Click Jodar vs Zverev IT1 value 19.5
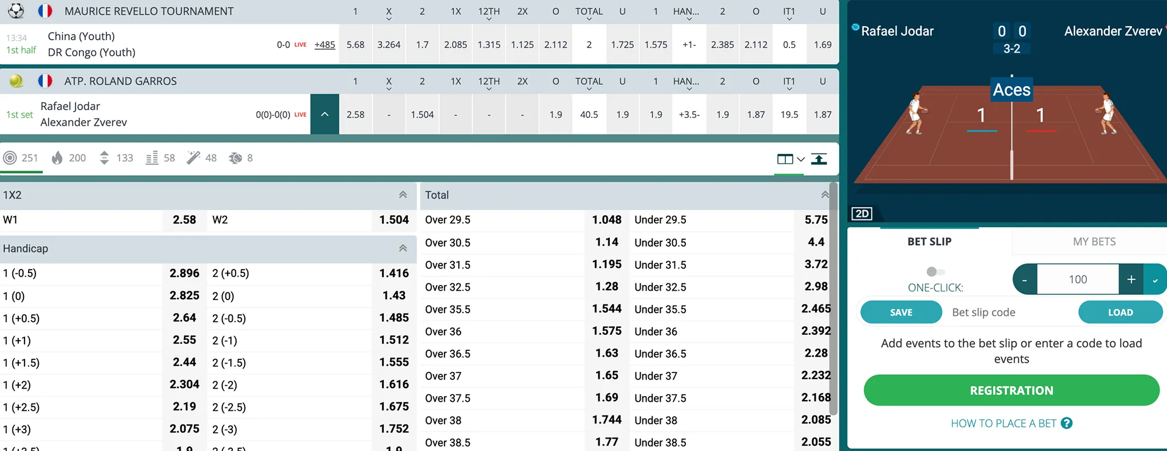Screen dimensions: 1167x451 click(789, 114)
